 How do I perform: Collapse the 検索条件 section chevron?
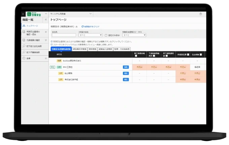tap(76, 27)
